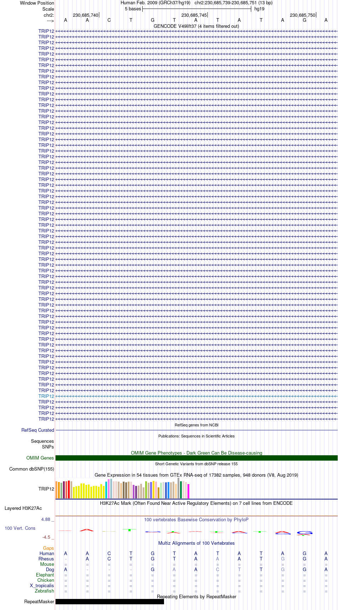Click the Common dbSNP(155) label
The height and width of the screenshot is (610, 338).
(x=32, y=469)
